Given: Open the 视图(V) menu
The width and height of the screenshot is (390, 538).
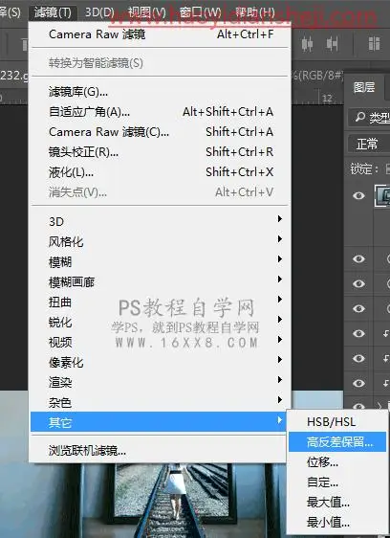Looking at the screenshot, I should [146, 12].
